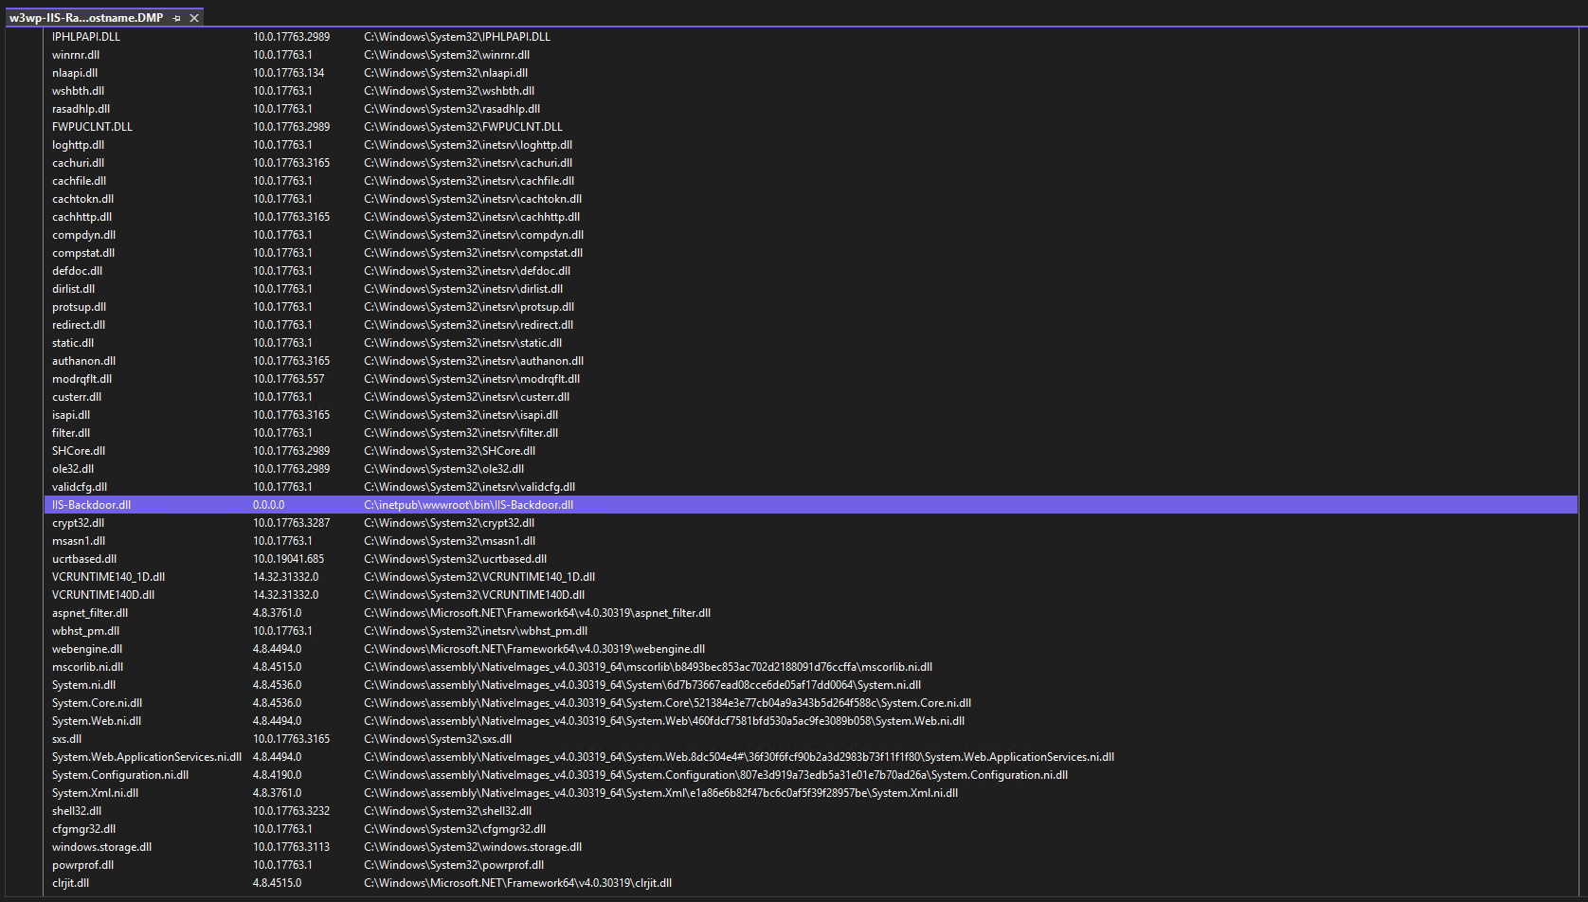This screenshot has height=902, width=1588.
Task: Click the 10.0.17763.557 version of modrqflt.dll
Action: [288, 379]
